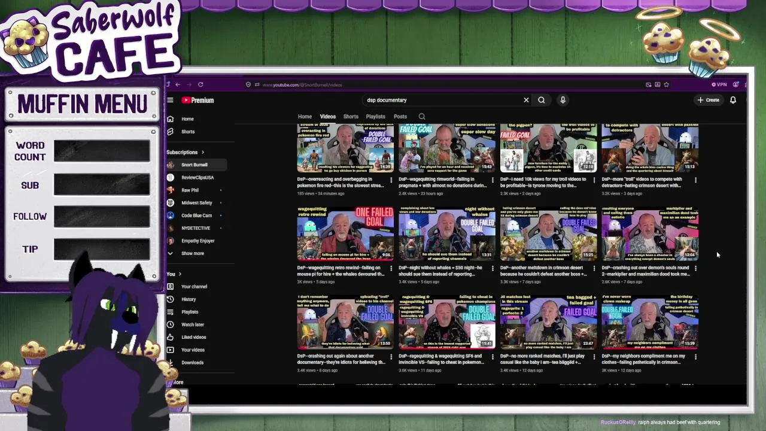
Task: Expand the You section chevron
Action: pos(180,274)
